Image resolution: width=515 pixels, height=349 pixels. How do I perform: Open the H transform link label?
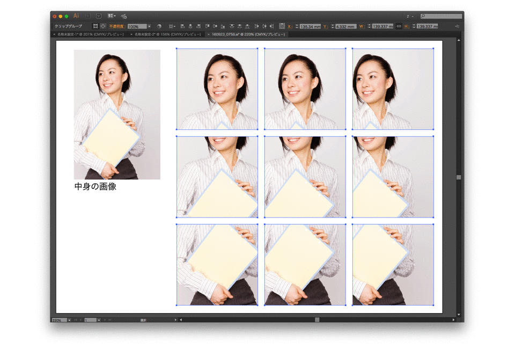407,26
